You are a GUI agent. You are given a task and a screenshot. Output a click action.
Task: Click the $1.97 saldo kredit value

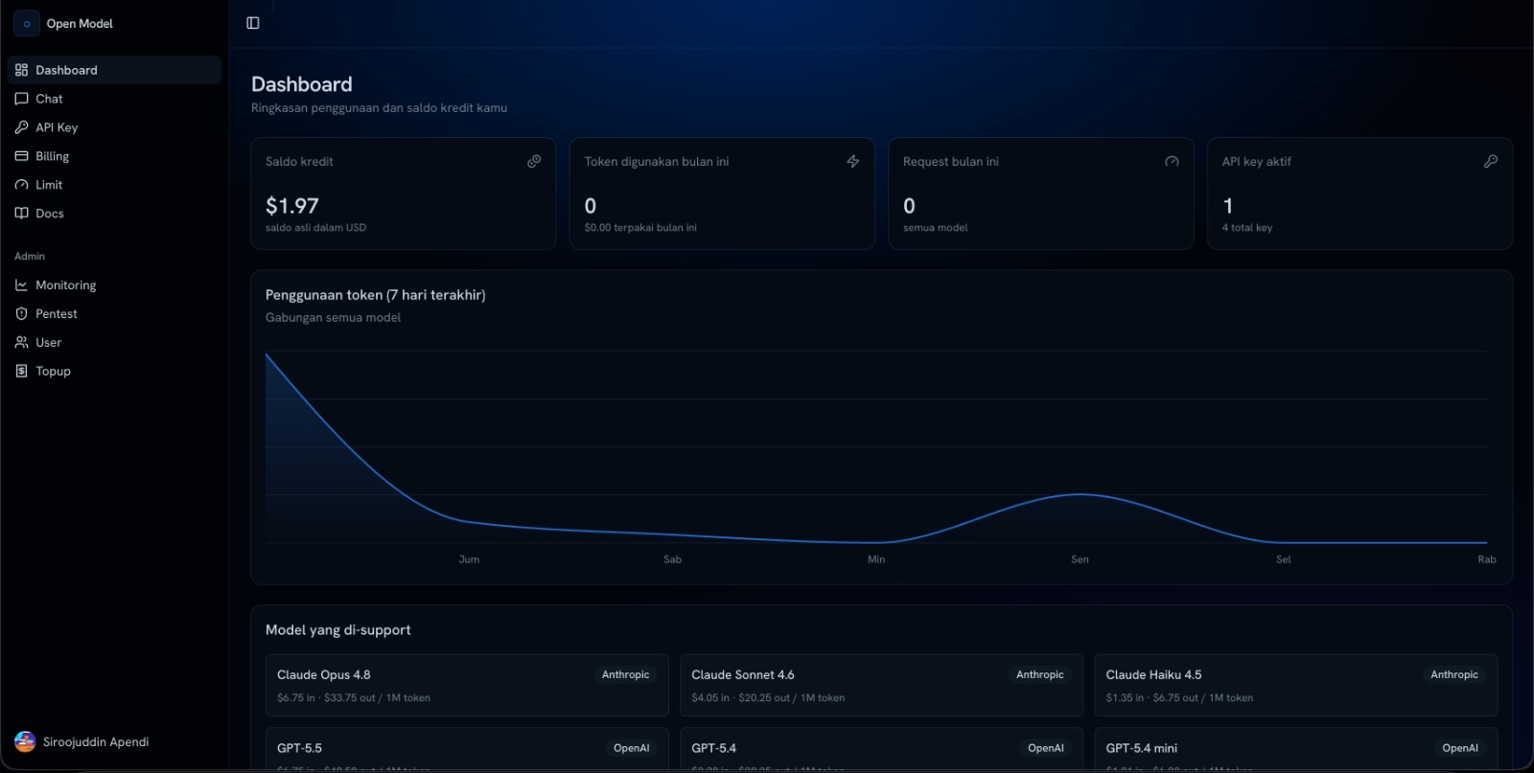point(292,206)
